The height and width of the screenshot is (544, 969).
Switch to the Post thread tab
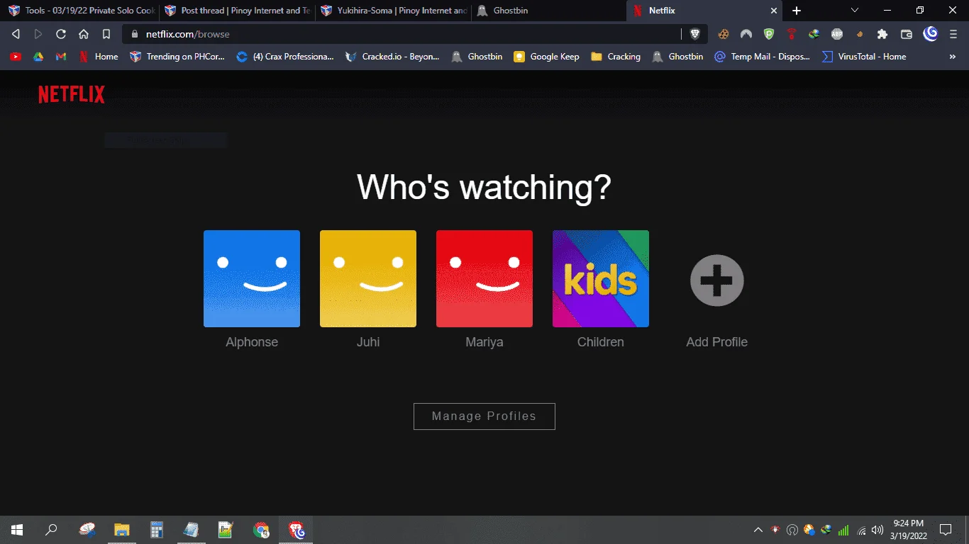click(238, 11)
